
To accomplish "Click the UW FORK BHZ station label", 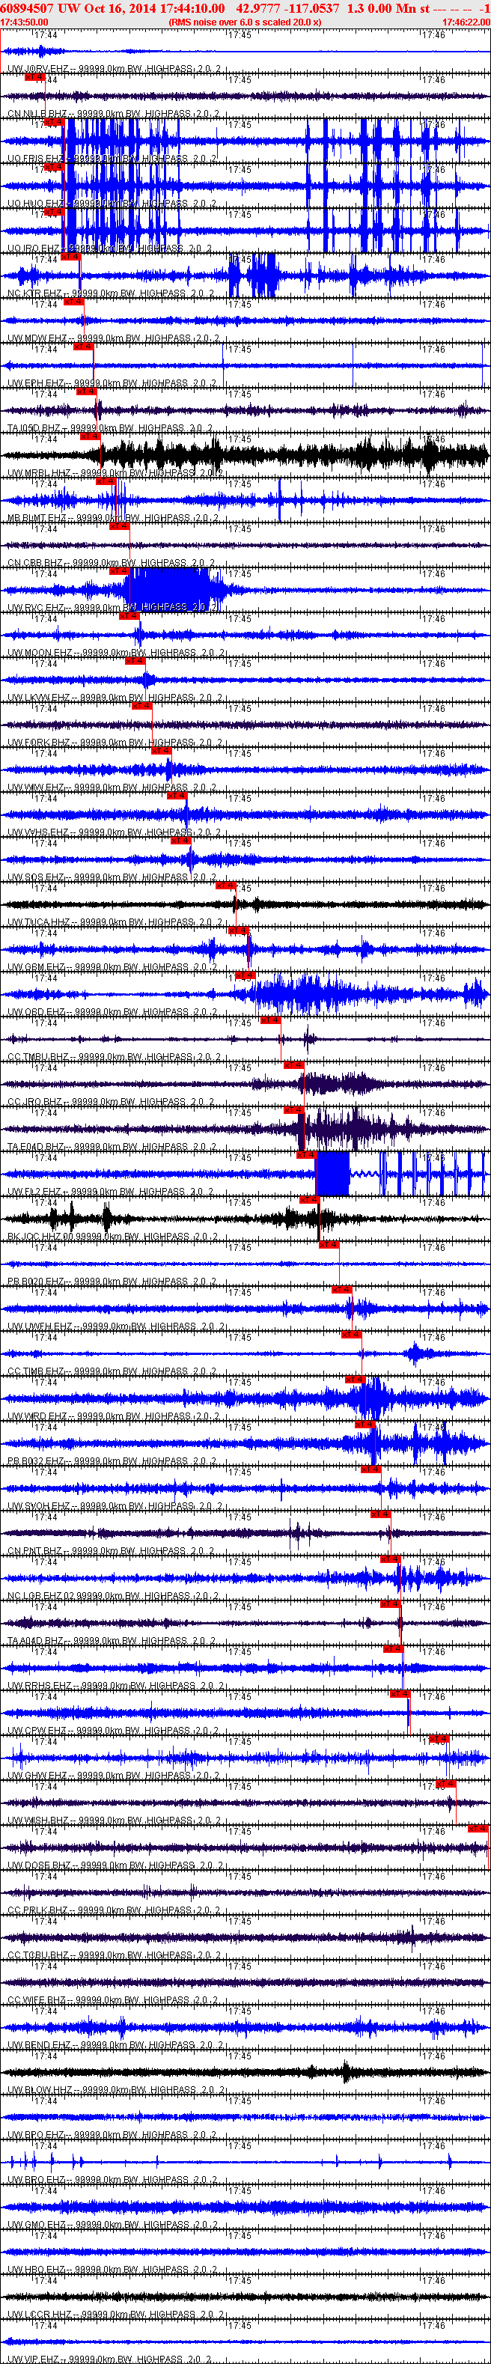I will pos(38,743).
